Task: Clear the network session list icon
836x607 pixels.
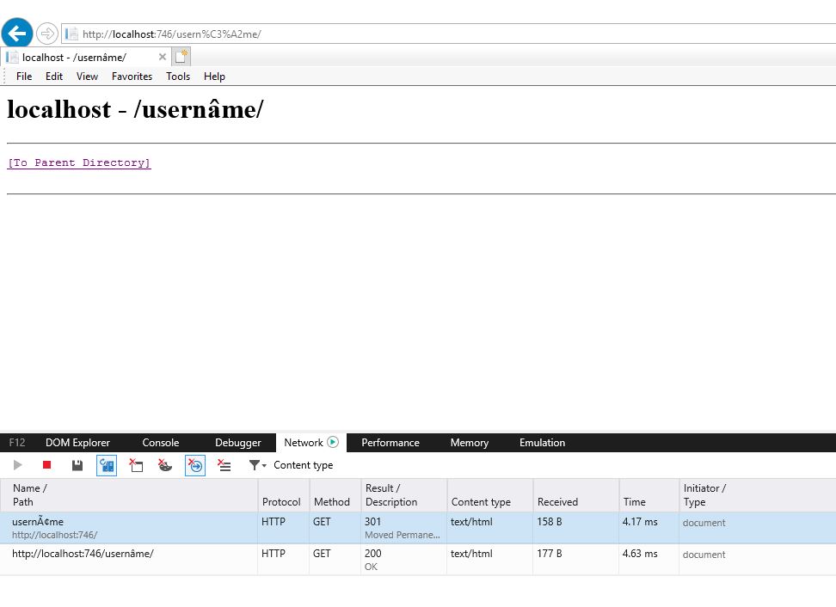Action: [x=224, y=465]
